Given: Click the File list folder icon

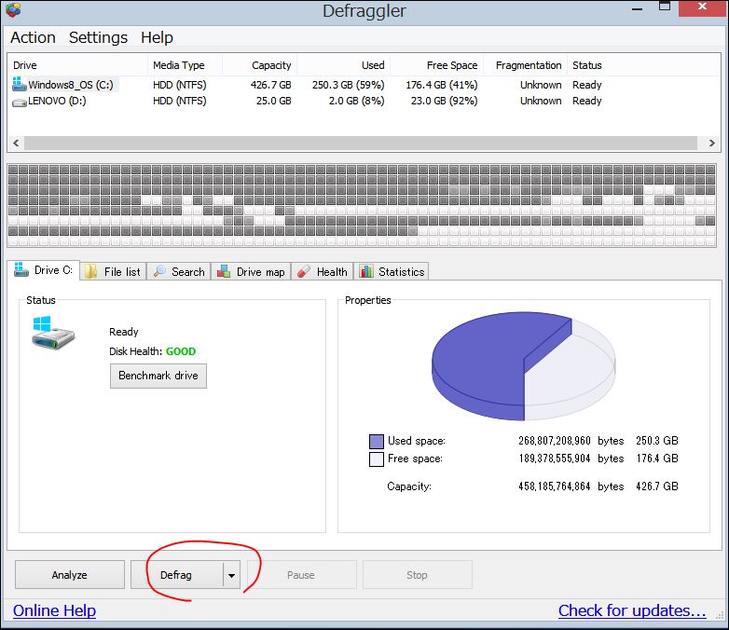Looking at the screenshot, I should coord(90,271).
